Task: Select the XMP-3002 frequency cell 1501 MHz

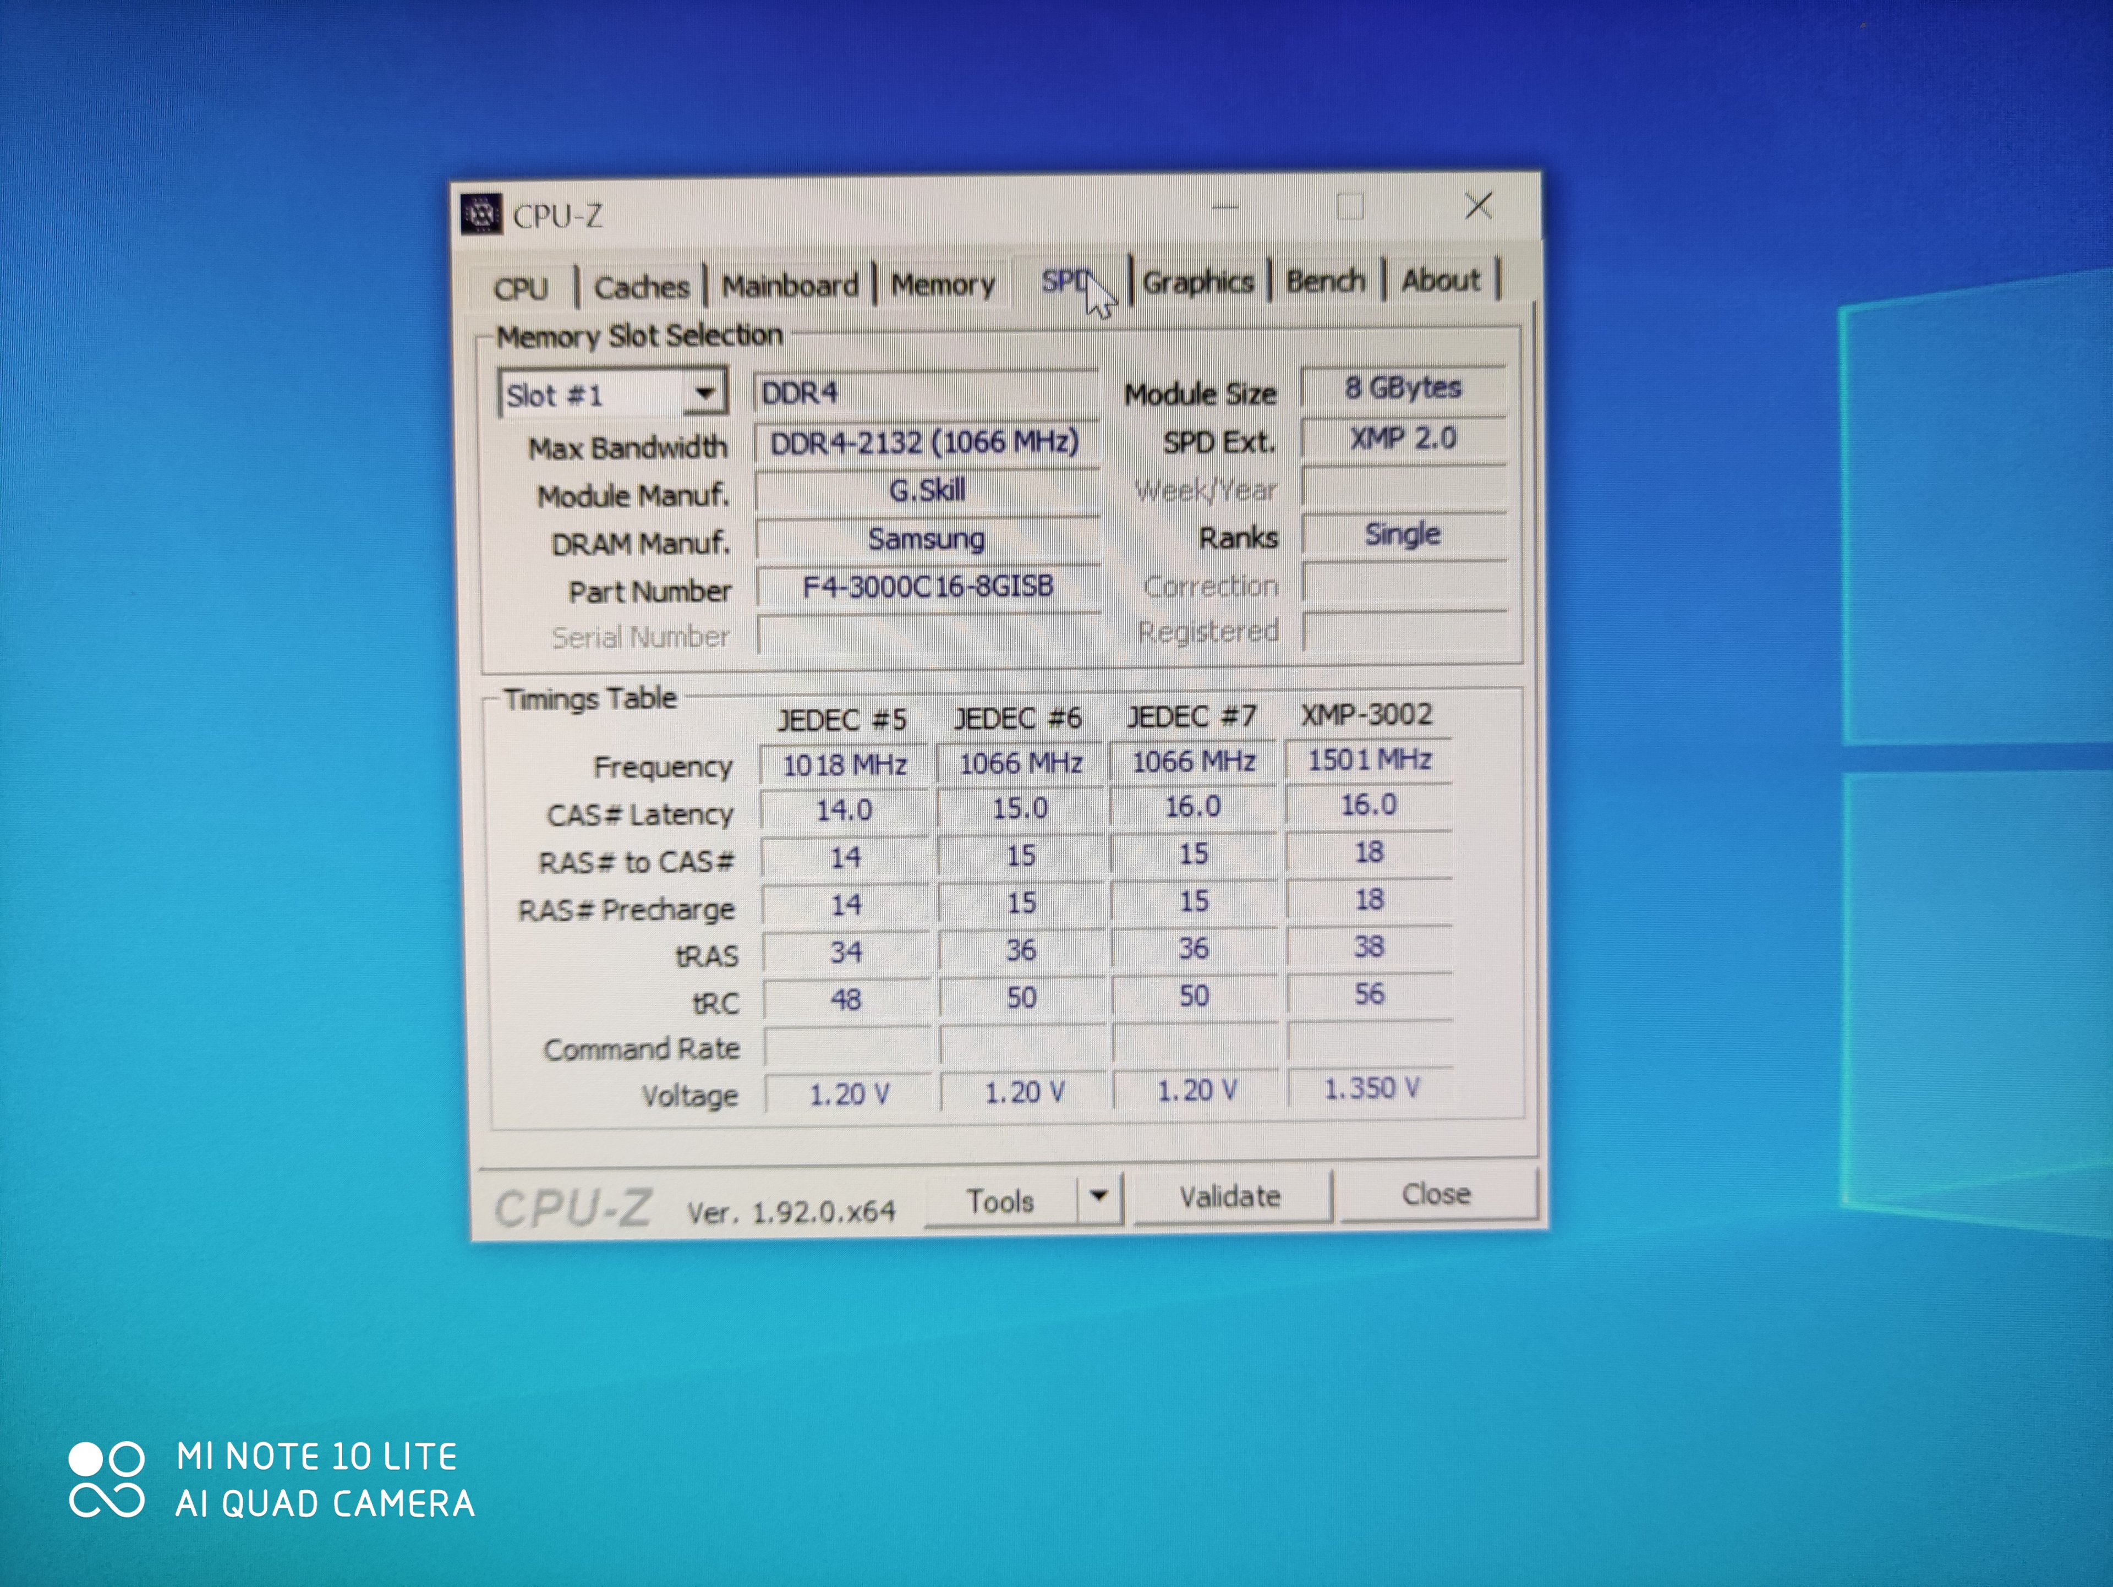Action: 1369,759
